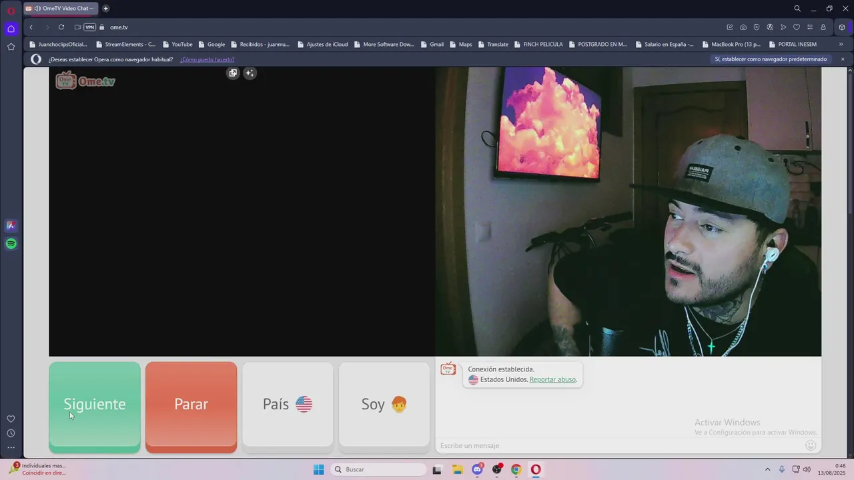854x480 pixels.
Task: Click the Reportar abuso link
Action: click(552, 380)
